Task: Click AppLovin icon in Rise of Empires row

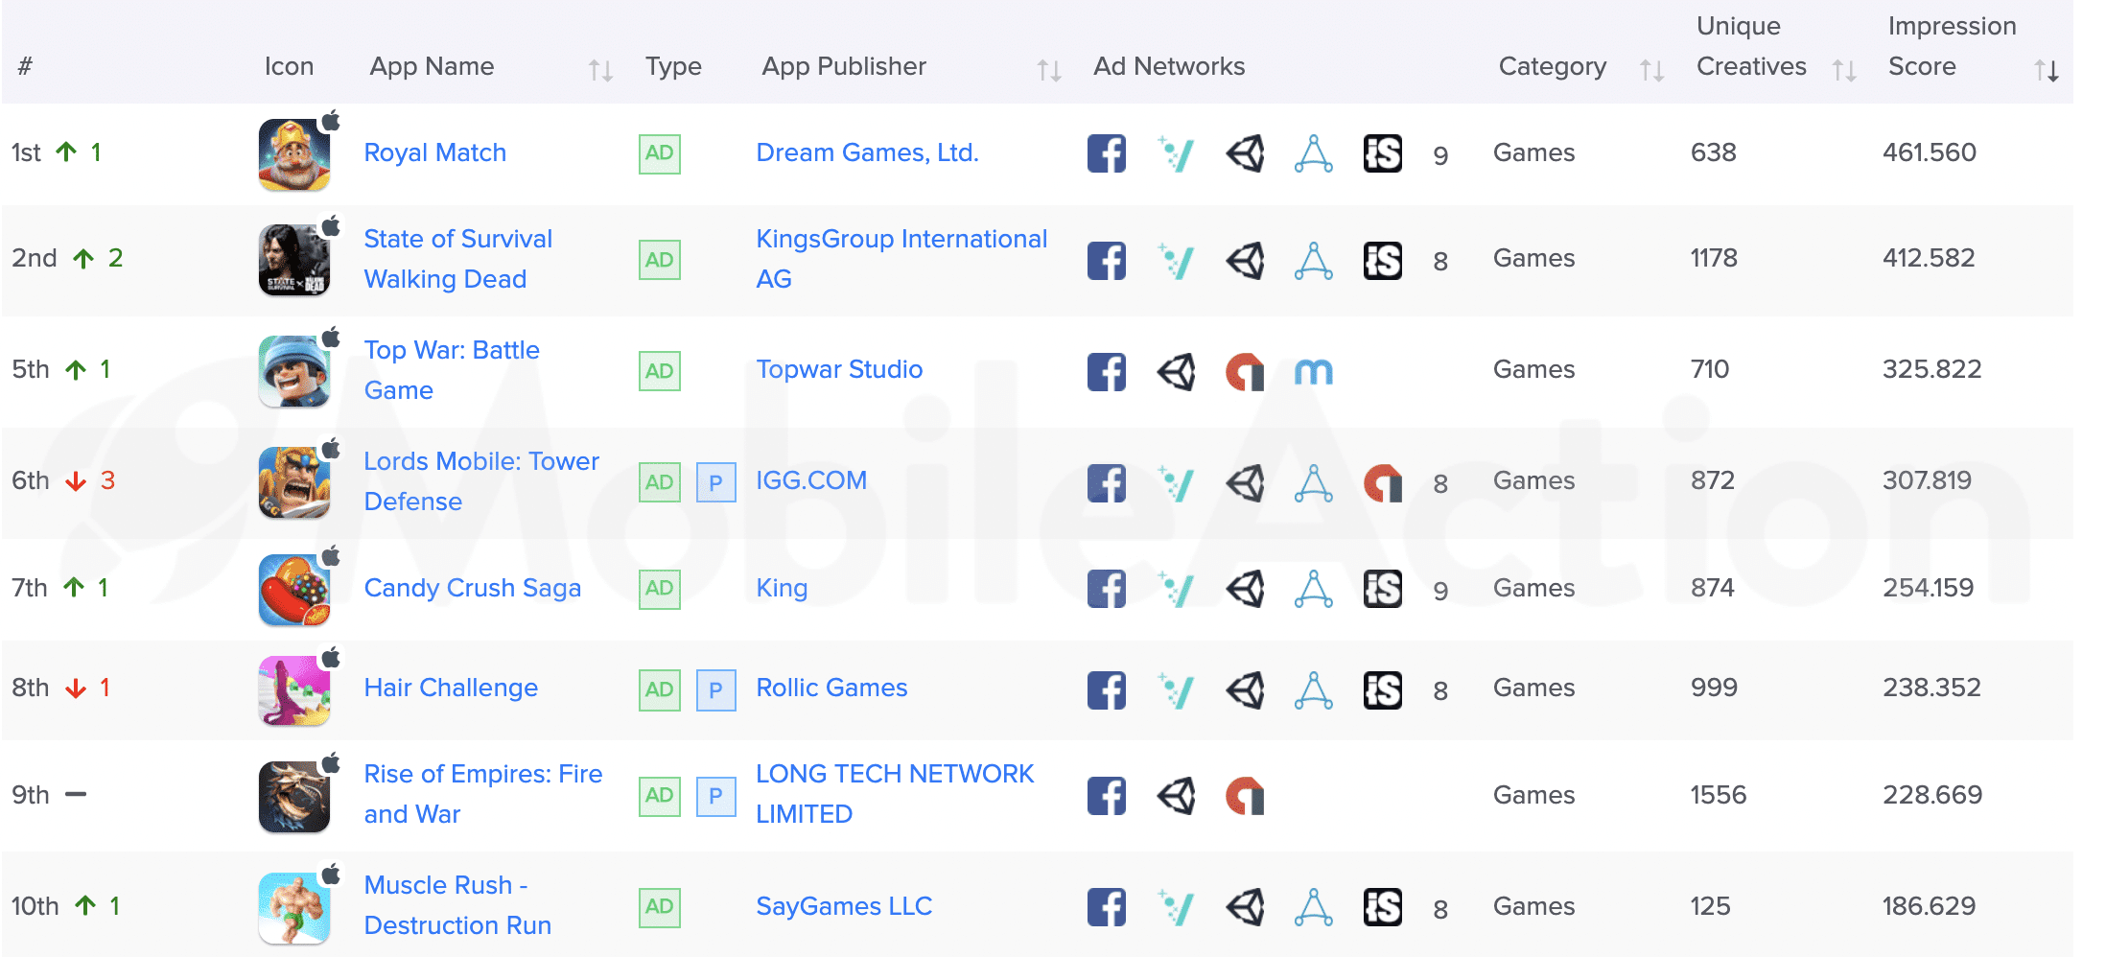Action: (1245, 796)
